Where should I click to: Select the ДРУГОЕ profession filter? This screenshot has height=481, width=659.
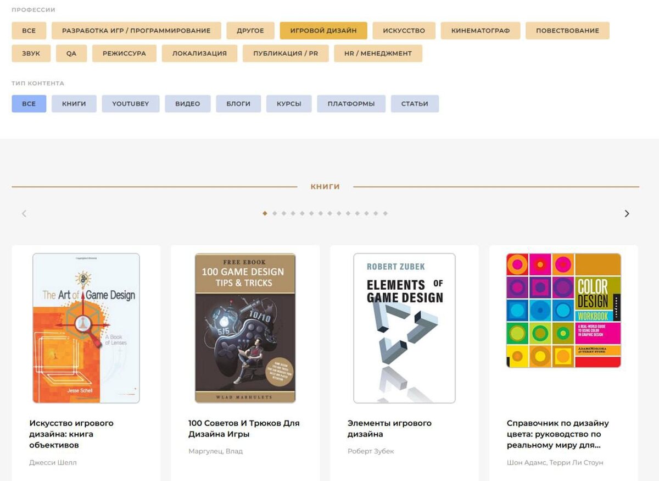(250, 31)
